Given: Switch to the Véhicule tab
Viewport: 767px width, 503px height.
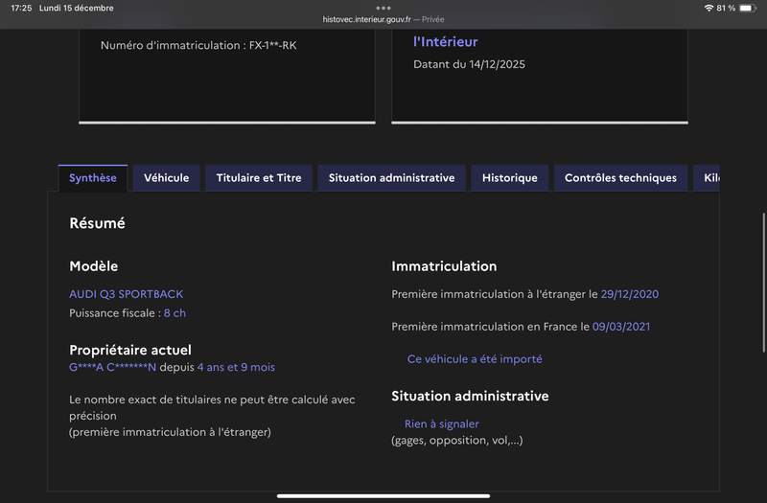Looking at the screenshot, I should 167,178.
